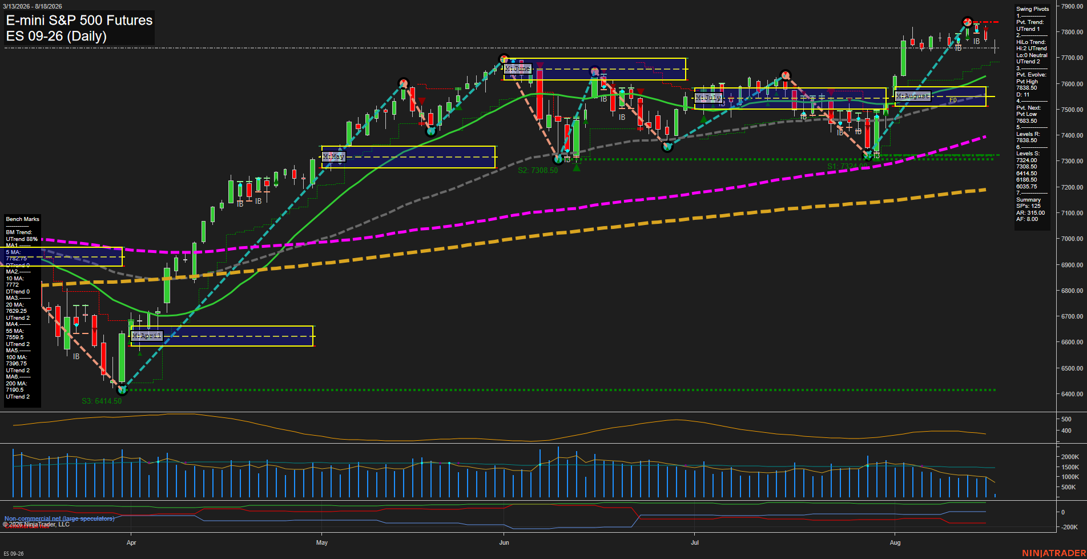Click the 7000.00 price axis label
The image size is (1087, 559).
1072,239
